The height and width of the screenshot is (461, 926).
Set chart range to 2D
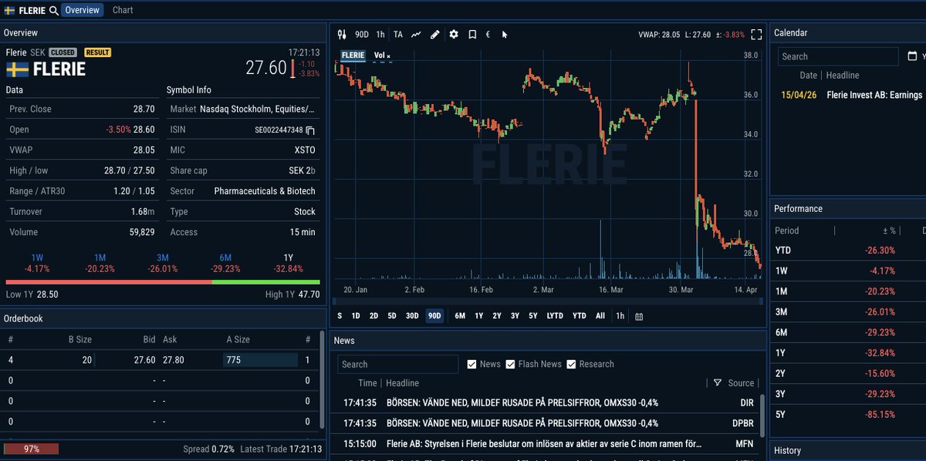(373, 315)
